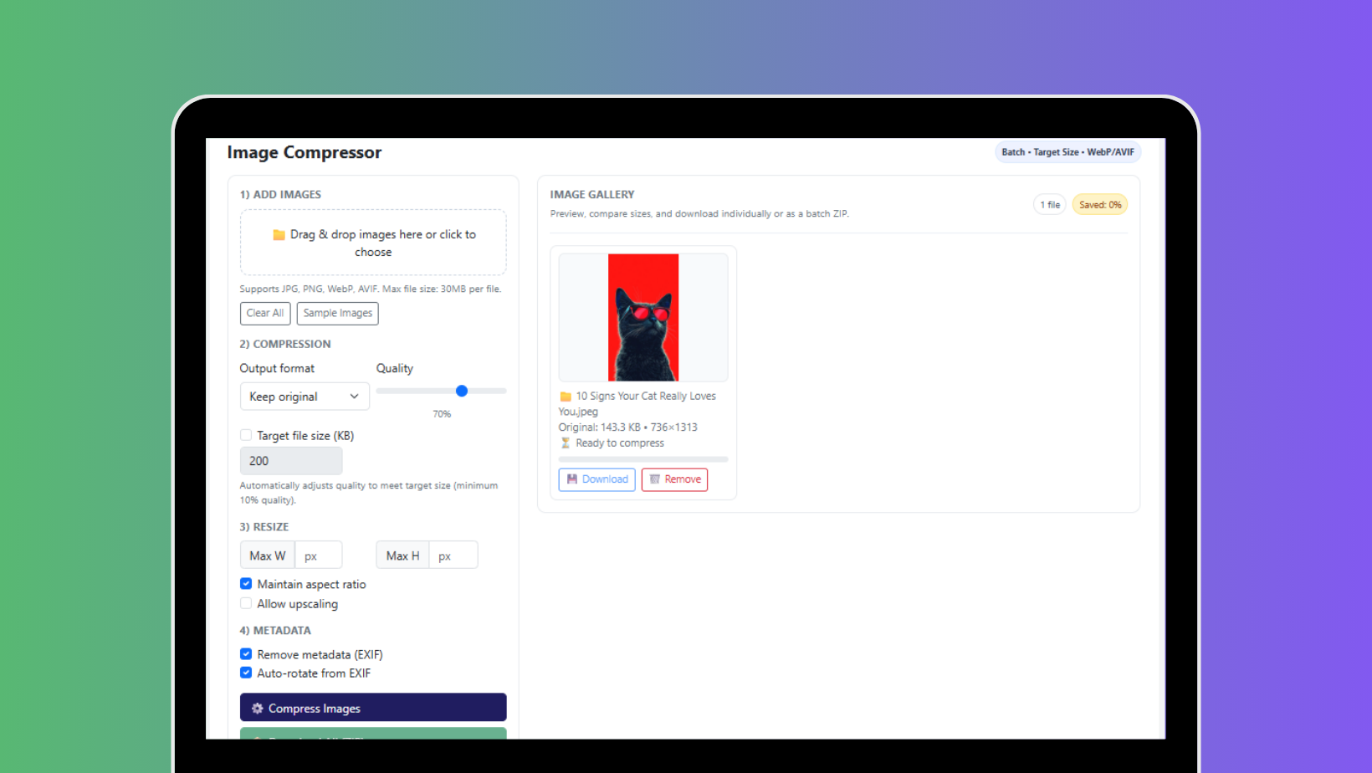Click the Max W pixel input field

(x=318, y=555)
